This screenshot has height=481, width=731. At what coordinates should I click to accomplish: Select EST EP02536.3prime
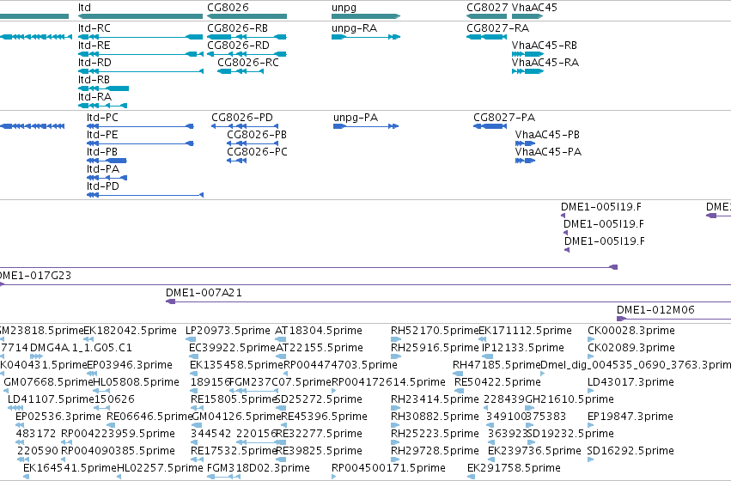pyautogui.click(x=58, y=417)
